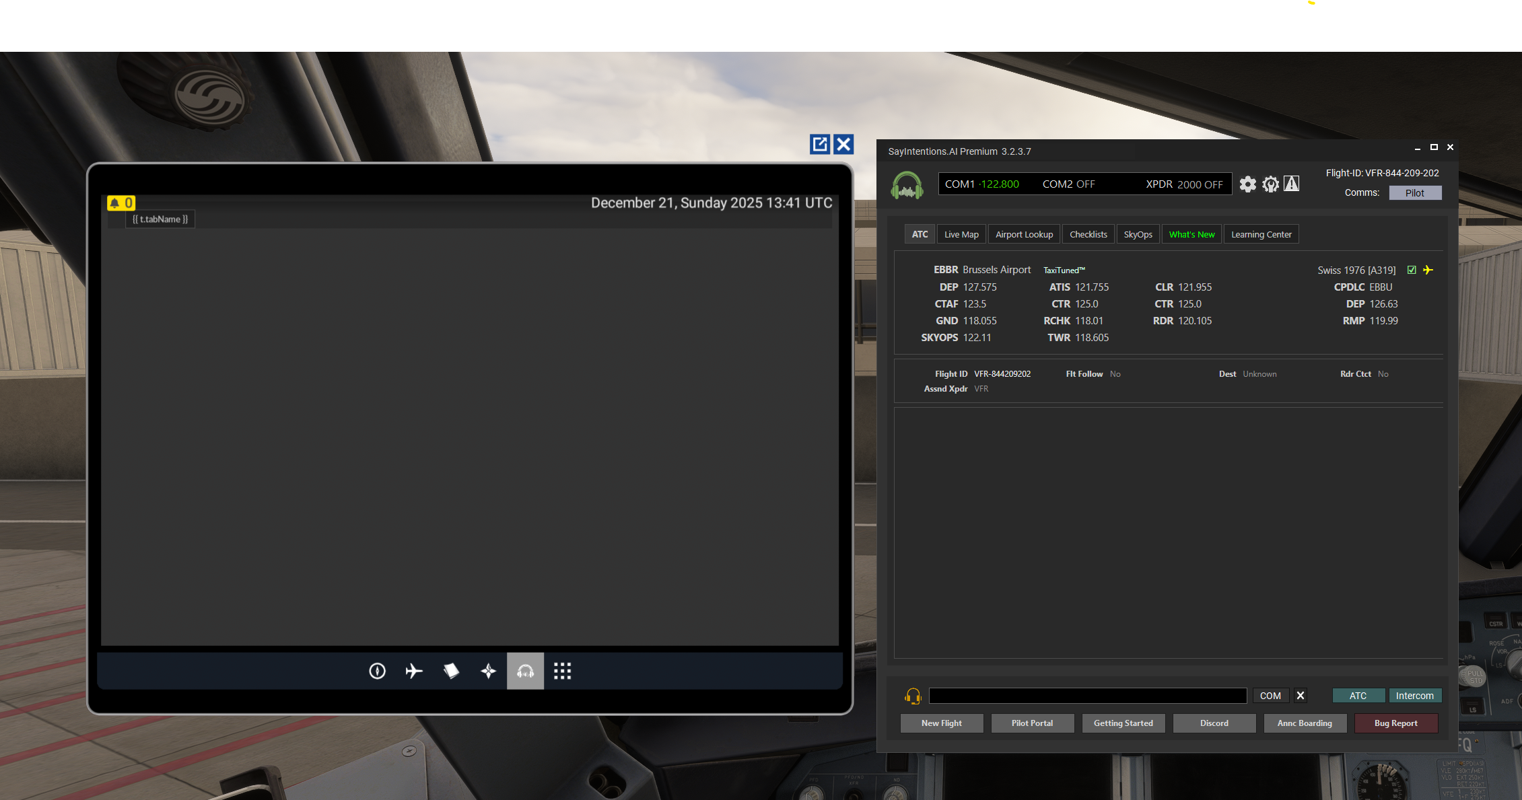Toggle the Comms Pilot mode button
Viewport: 1522px width, 800px height.
pyautogui.click(x=1414, y=193)
